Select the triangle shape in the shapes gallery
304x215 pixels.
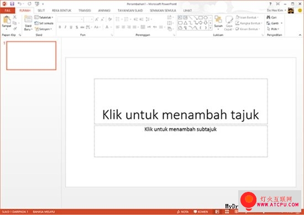[185, 23]
